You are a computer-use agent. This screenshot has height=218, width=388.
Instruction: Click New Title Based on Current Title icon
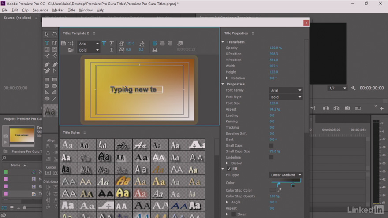click(63, 44)
